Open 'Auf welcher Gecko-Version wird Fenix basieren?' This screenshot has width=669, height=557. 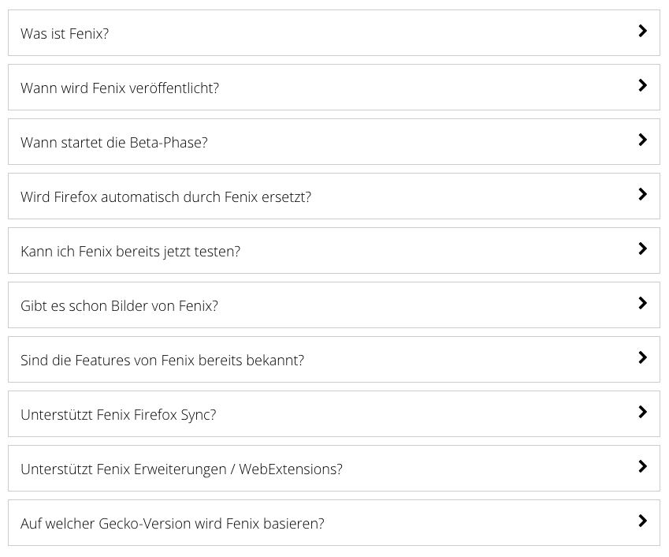coord(172,523)
